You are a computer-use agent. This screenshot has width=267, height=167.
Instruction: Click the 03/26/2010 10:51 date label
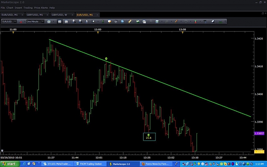click(x=12, y=158)
